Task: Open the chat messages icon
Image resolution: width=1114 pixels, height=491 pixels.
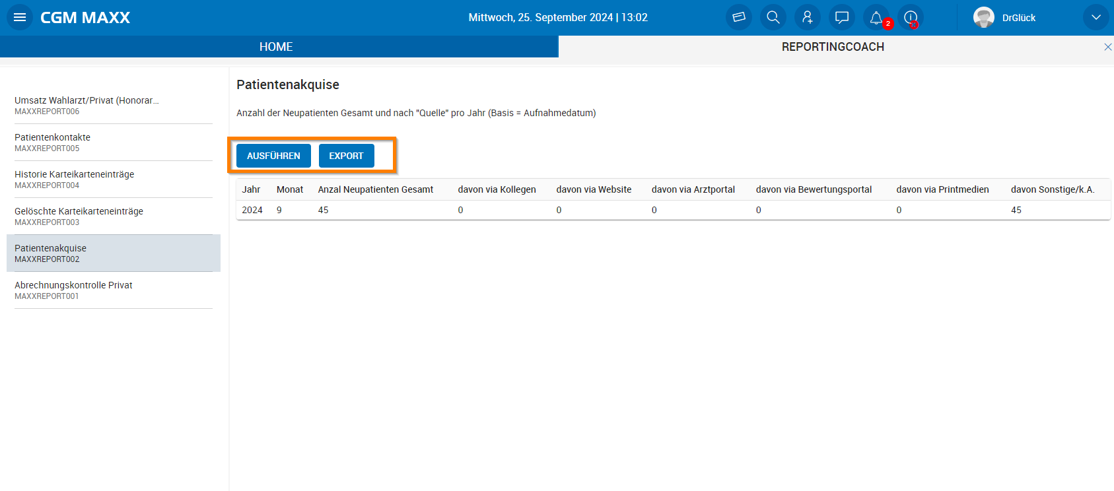Action: coord(842,17)
